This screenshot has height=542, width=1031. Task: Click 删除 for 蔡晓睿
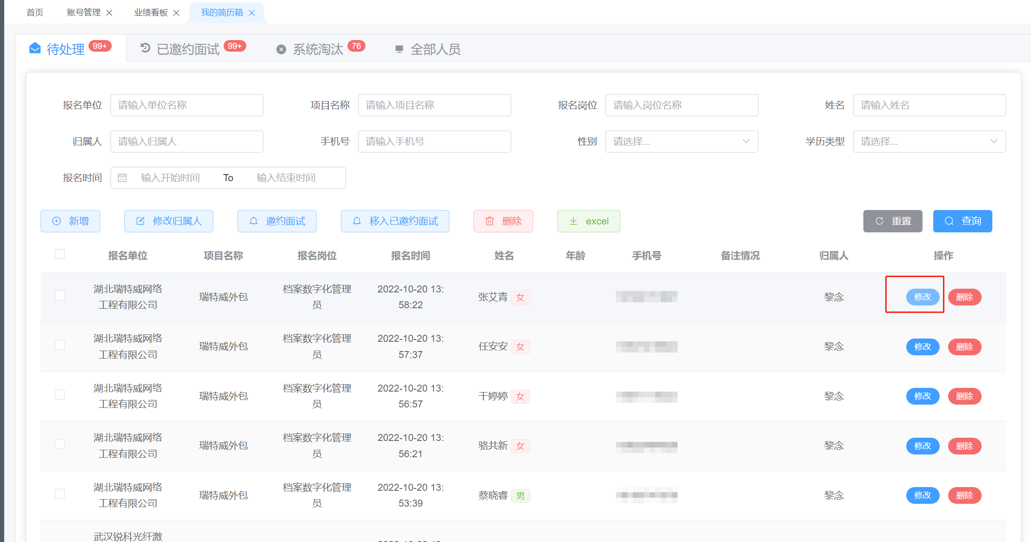(964, 495)
